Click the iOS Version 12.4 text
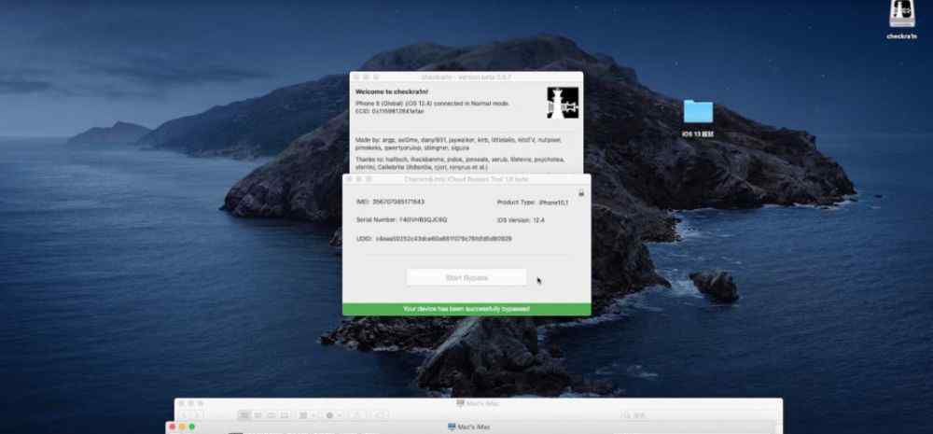933x434 pixels. pyautogui.click(x=521, y=220)
